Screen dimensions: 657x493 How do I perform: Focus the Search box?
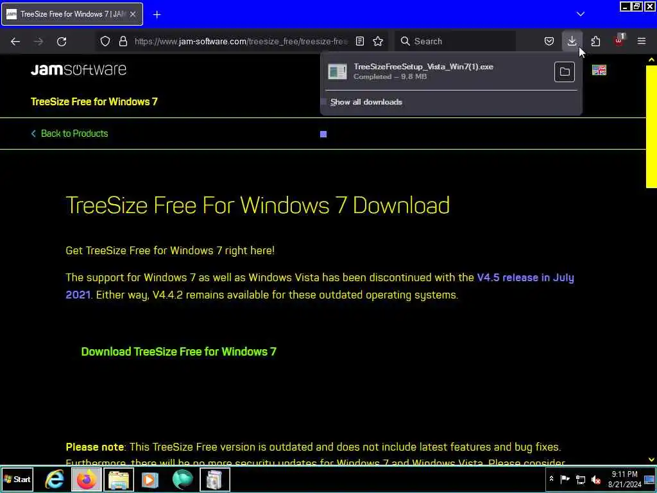[x=455, y=41]
